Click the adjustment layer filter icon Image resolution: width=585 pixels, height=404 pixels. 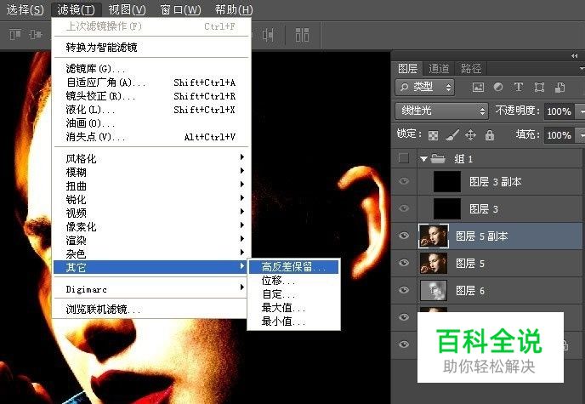(x=498, y=87)
